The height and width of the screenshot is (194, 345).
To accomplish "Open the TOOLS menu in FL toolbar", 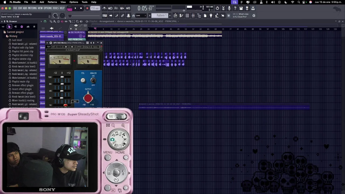I will (56, 8).
